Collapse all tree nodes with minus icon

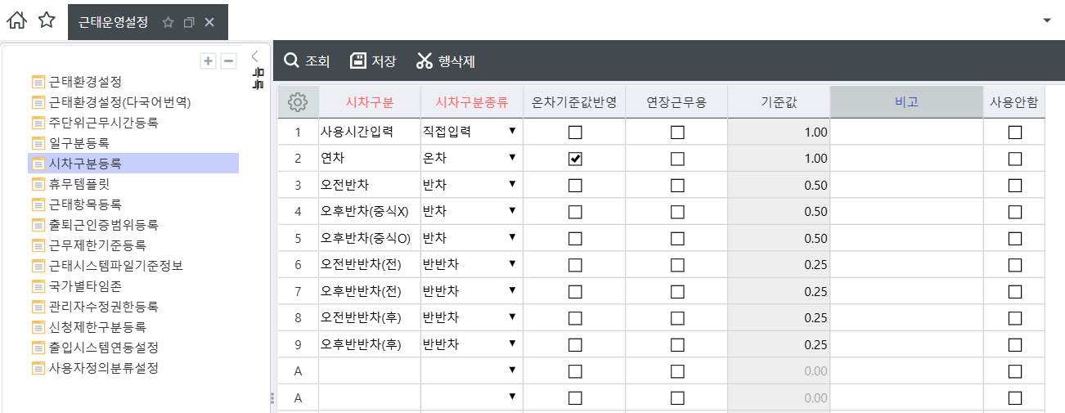click(229, 61)
